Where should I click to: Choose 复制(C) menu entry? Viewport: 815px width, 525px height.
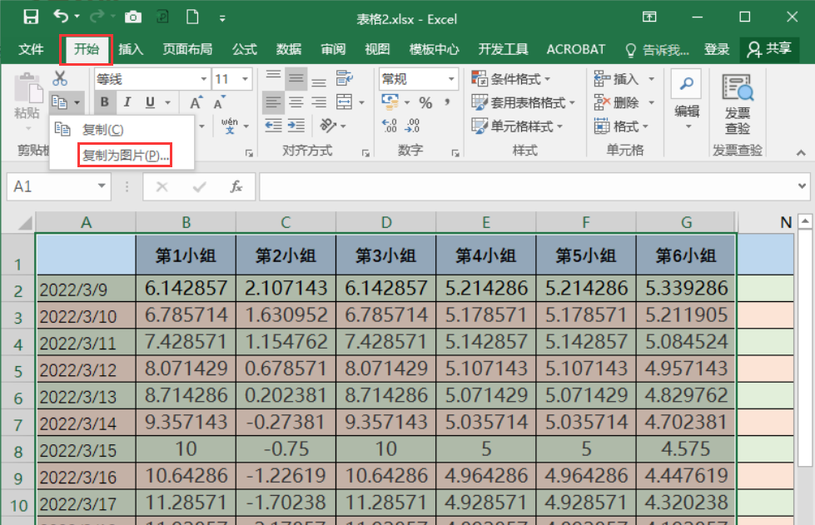coord(102,130)
